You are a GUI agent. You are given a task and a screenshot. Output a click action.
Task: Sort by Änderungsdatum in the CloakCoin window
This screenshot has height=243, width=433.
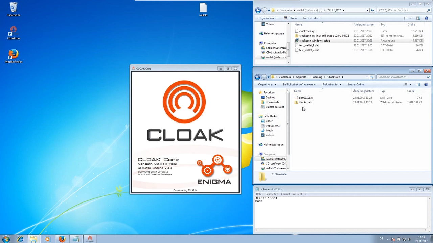click(x=363, y=91)
